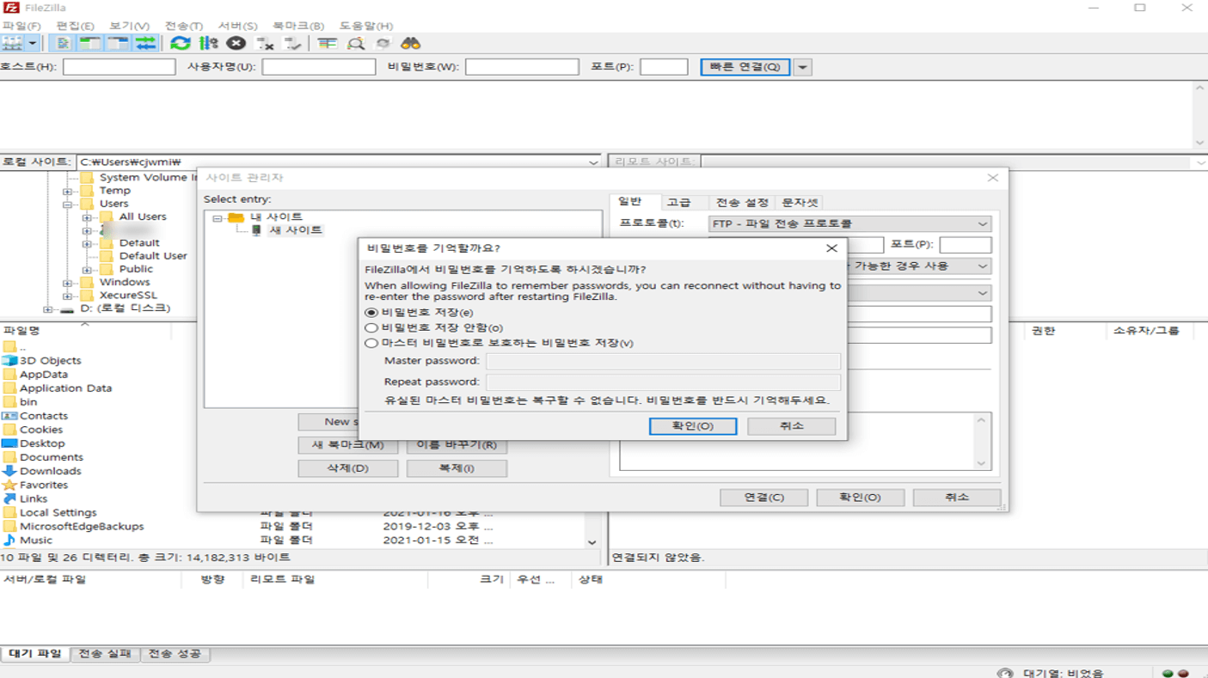Open the 북마크(B) menu
The width and height of the screenshot is (1208, 678).
298,26
